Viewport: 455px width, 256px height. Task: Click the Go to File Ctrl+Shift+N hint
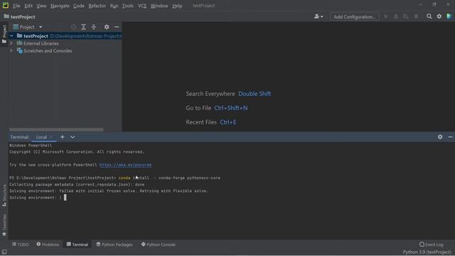point(217,108)
